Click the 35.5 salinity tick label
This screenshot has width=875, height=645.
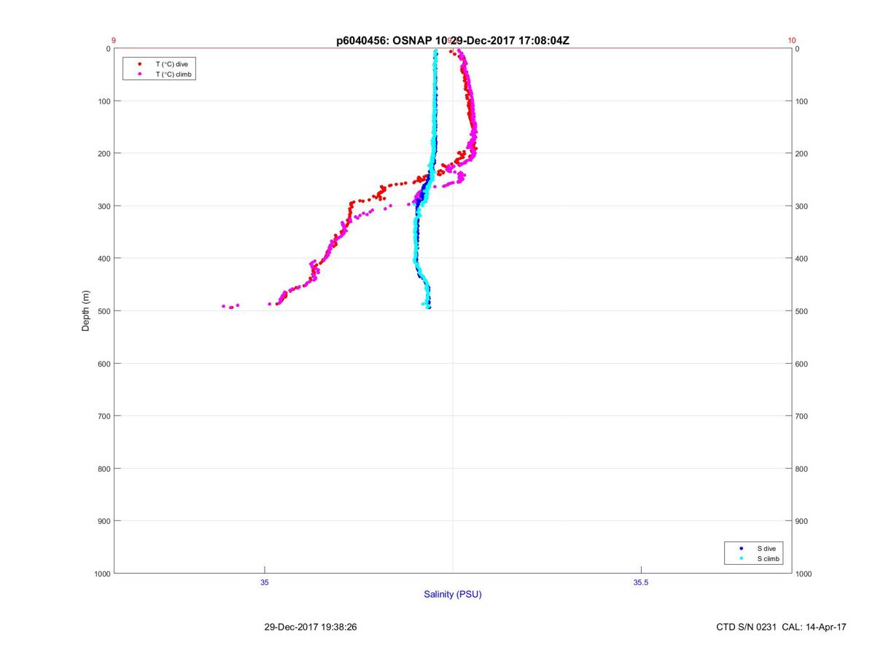(640, 582)
